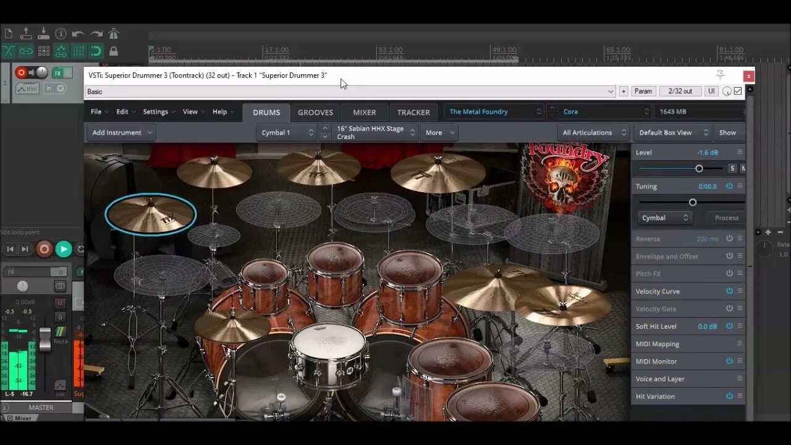Click the '2/32 out' routing button
The width and height of the screenshot is (791, 445).
680,91
